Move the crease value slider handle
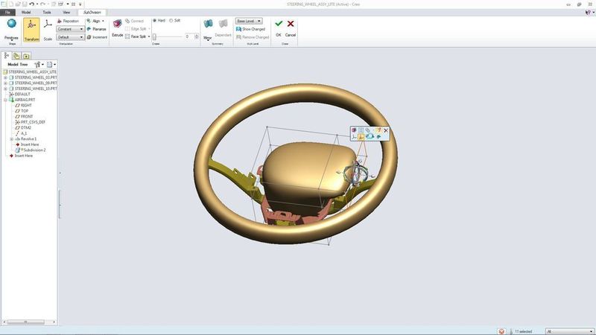 click(x=154, y=36)
